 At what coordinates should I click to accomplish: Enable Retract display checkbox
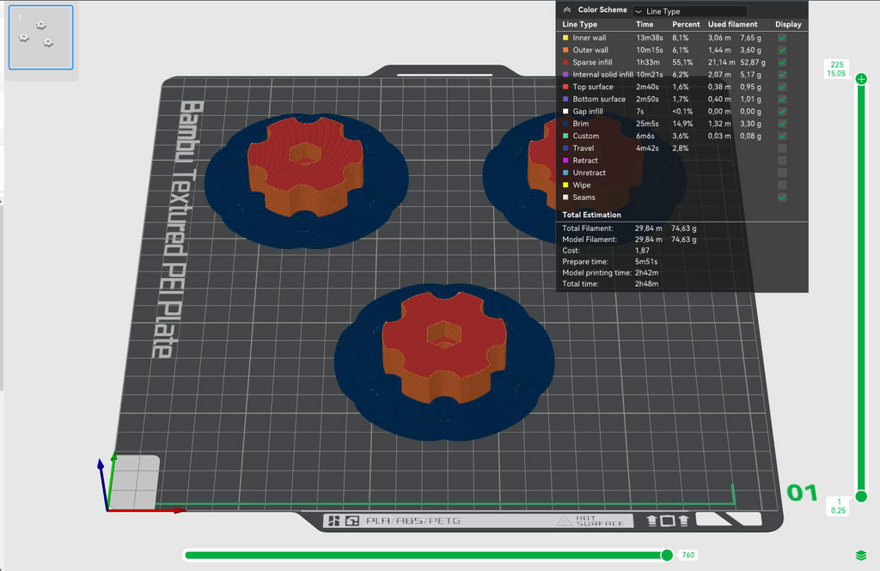782,161
